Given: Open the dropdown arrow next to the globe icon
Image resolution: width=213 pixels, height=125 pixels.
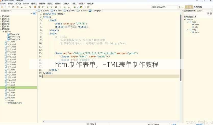Looking at the screenshot, I should pyautogui.click(x=84, y=7).
